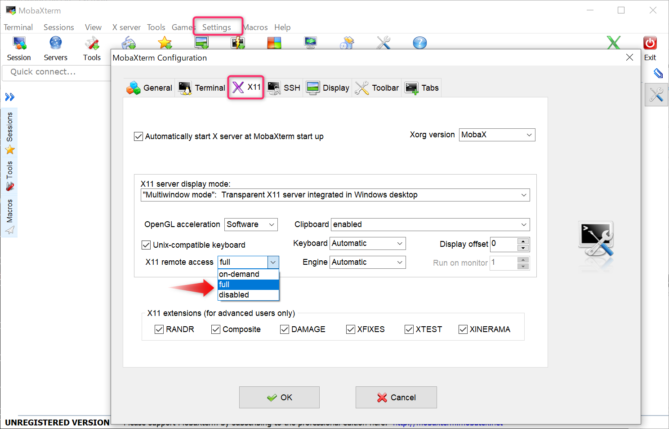The image size is (669, 429).
Task: Close the MobaXterm Configuration dialog
Action: [629, 57]
